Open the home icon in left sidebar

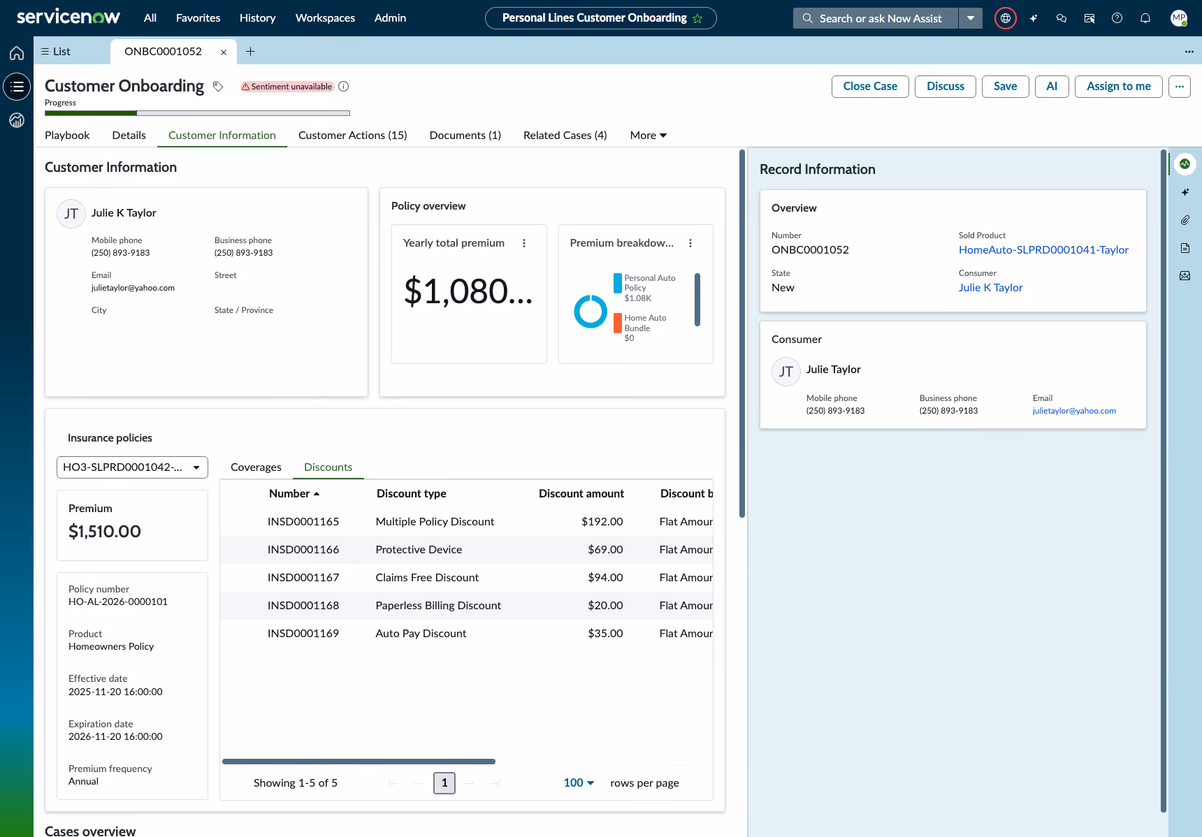click(17, 53)
